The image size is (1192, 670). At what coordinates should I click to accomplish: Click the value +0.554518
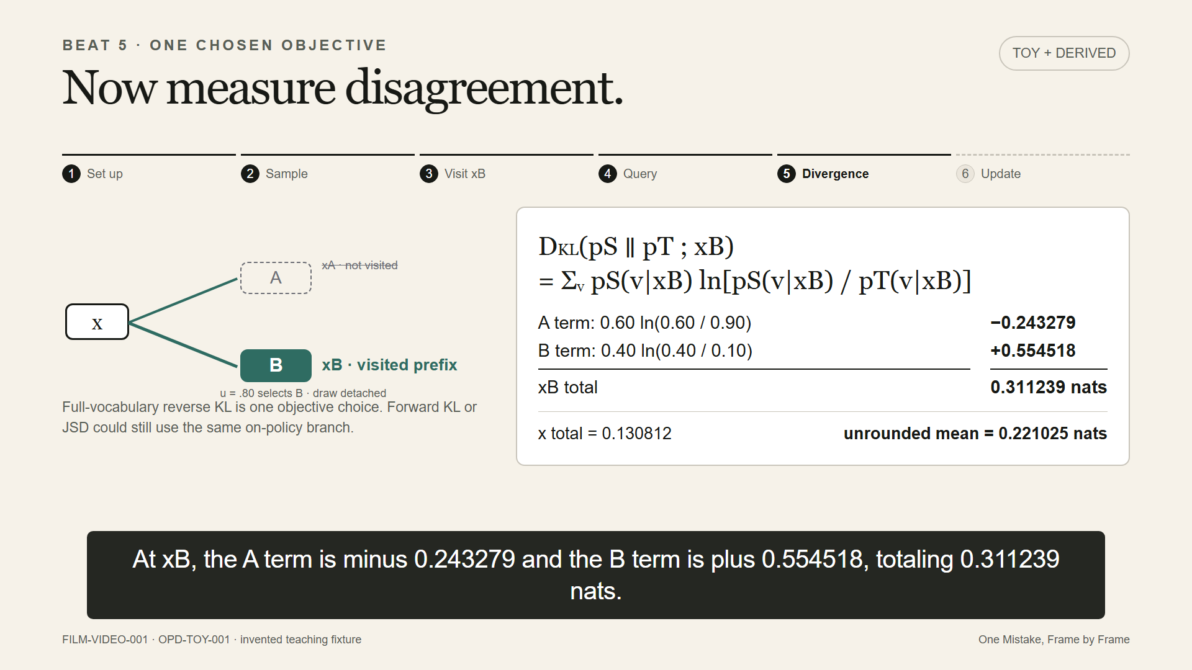pyautogui.click(x=1033, y=351)
